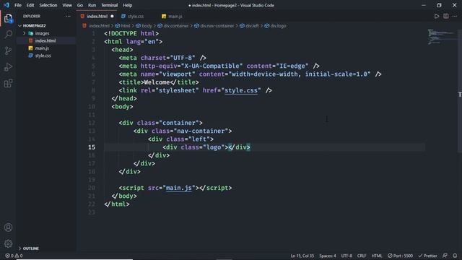Image resolution: width=462 pixels, height=260 pixels.
Task: Open Explorer Views and More Actions ellipsis
Action: click(68, 16)
